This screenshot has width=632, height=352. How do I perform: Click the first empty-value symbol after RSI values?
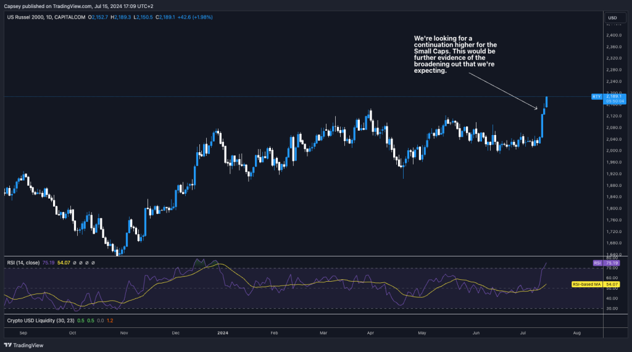point(73,263)
